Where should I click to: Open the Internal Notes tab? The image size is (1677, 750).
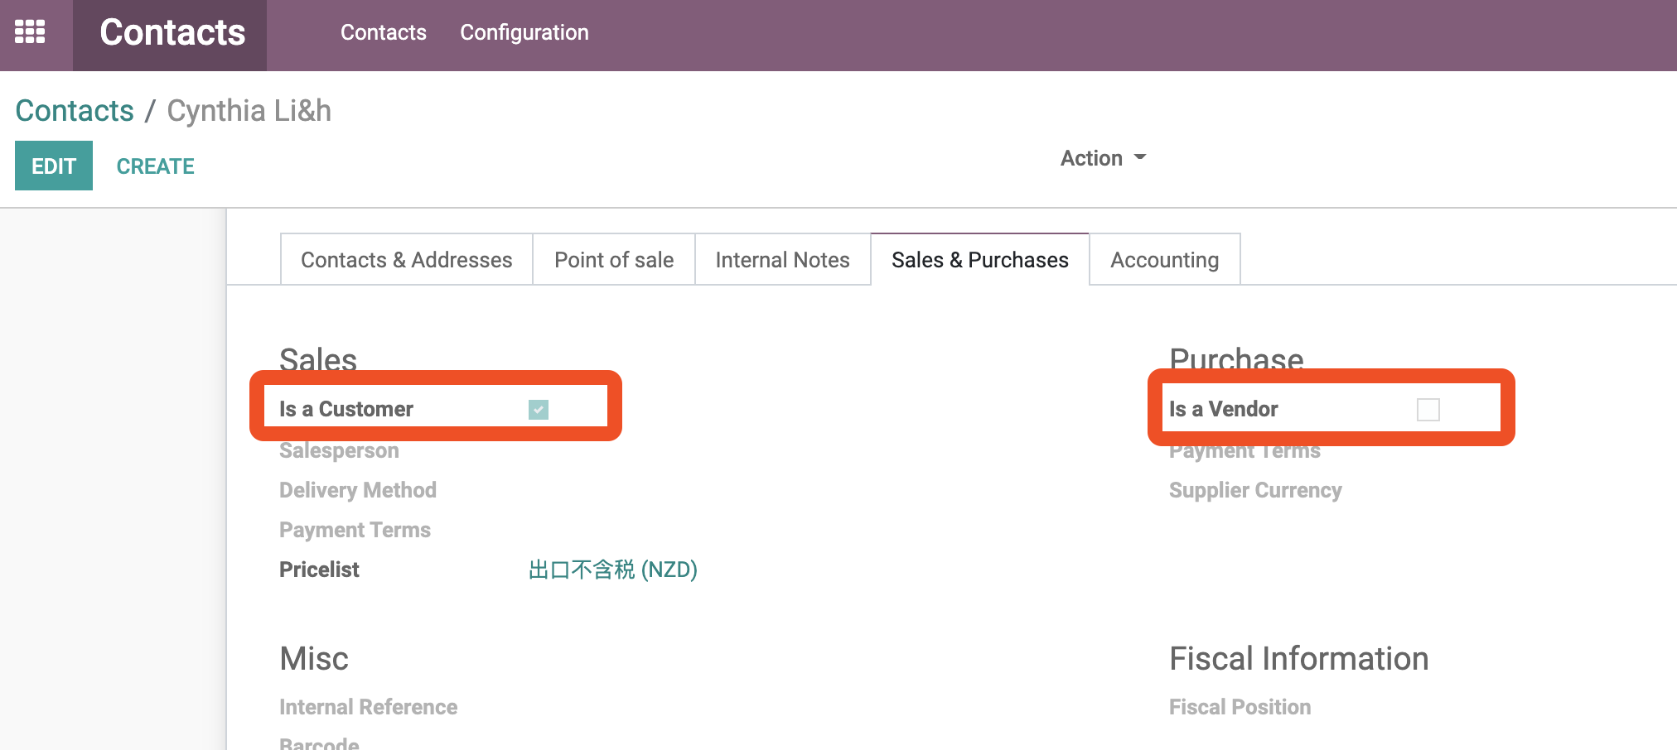pos(783,260)
